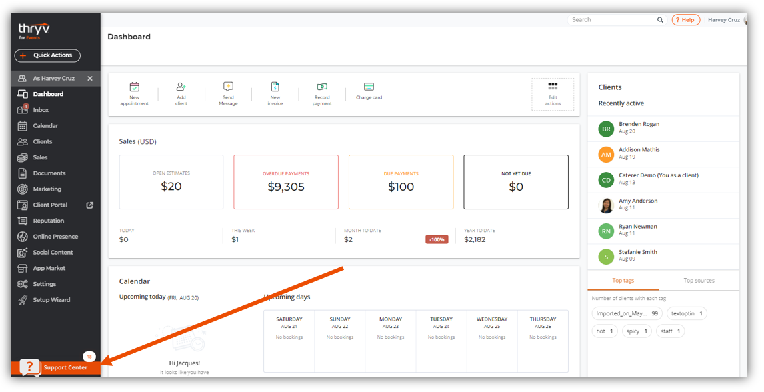Click the New invoice icon
Screen dimensions: 764x392
coord(275,87)
